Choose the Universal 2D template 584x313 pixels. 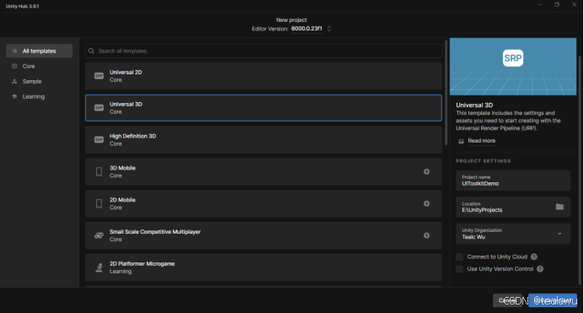tap(263, 76)
